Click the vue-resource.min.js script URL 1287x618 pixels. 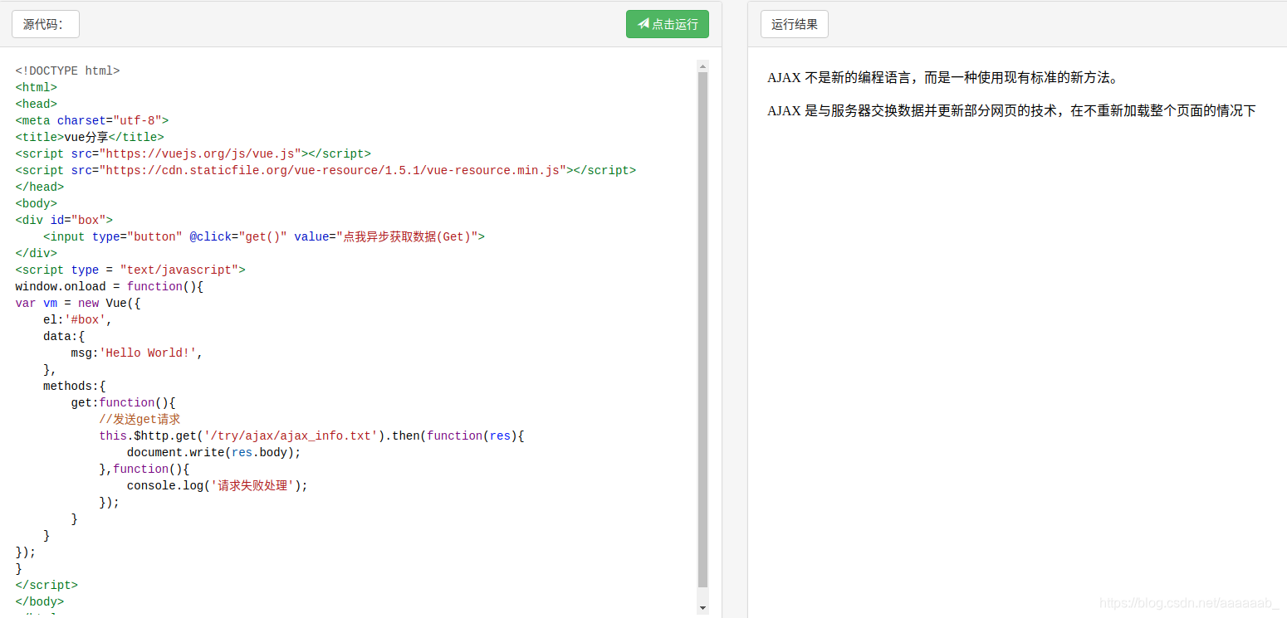[333, 170]
